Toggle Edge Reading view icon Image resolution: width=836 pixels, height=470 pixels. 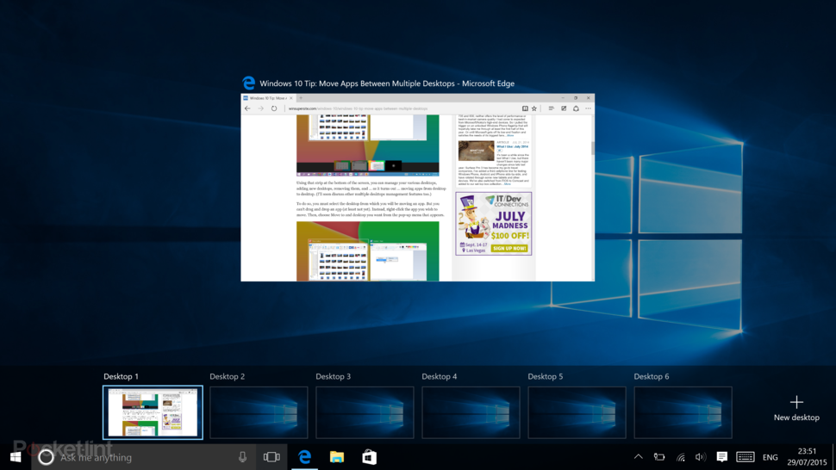coord(525,108)
